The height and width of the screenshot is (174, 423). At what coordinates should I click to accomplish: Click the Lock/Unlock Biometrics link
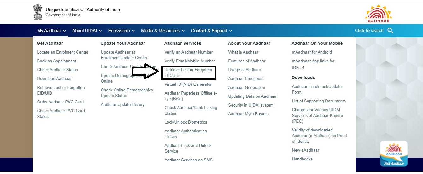coord(186,122)
